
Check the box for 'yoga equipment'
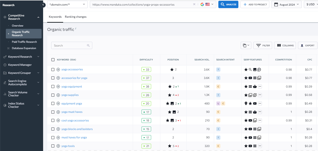(x=53, y=87)
